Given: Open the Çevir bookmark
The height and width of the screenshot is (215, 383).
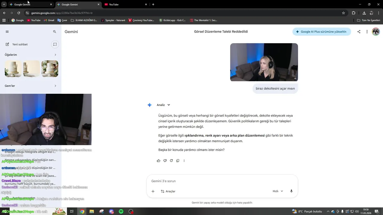Looking at the screenshot, I should point(62,20).
